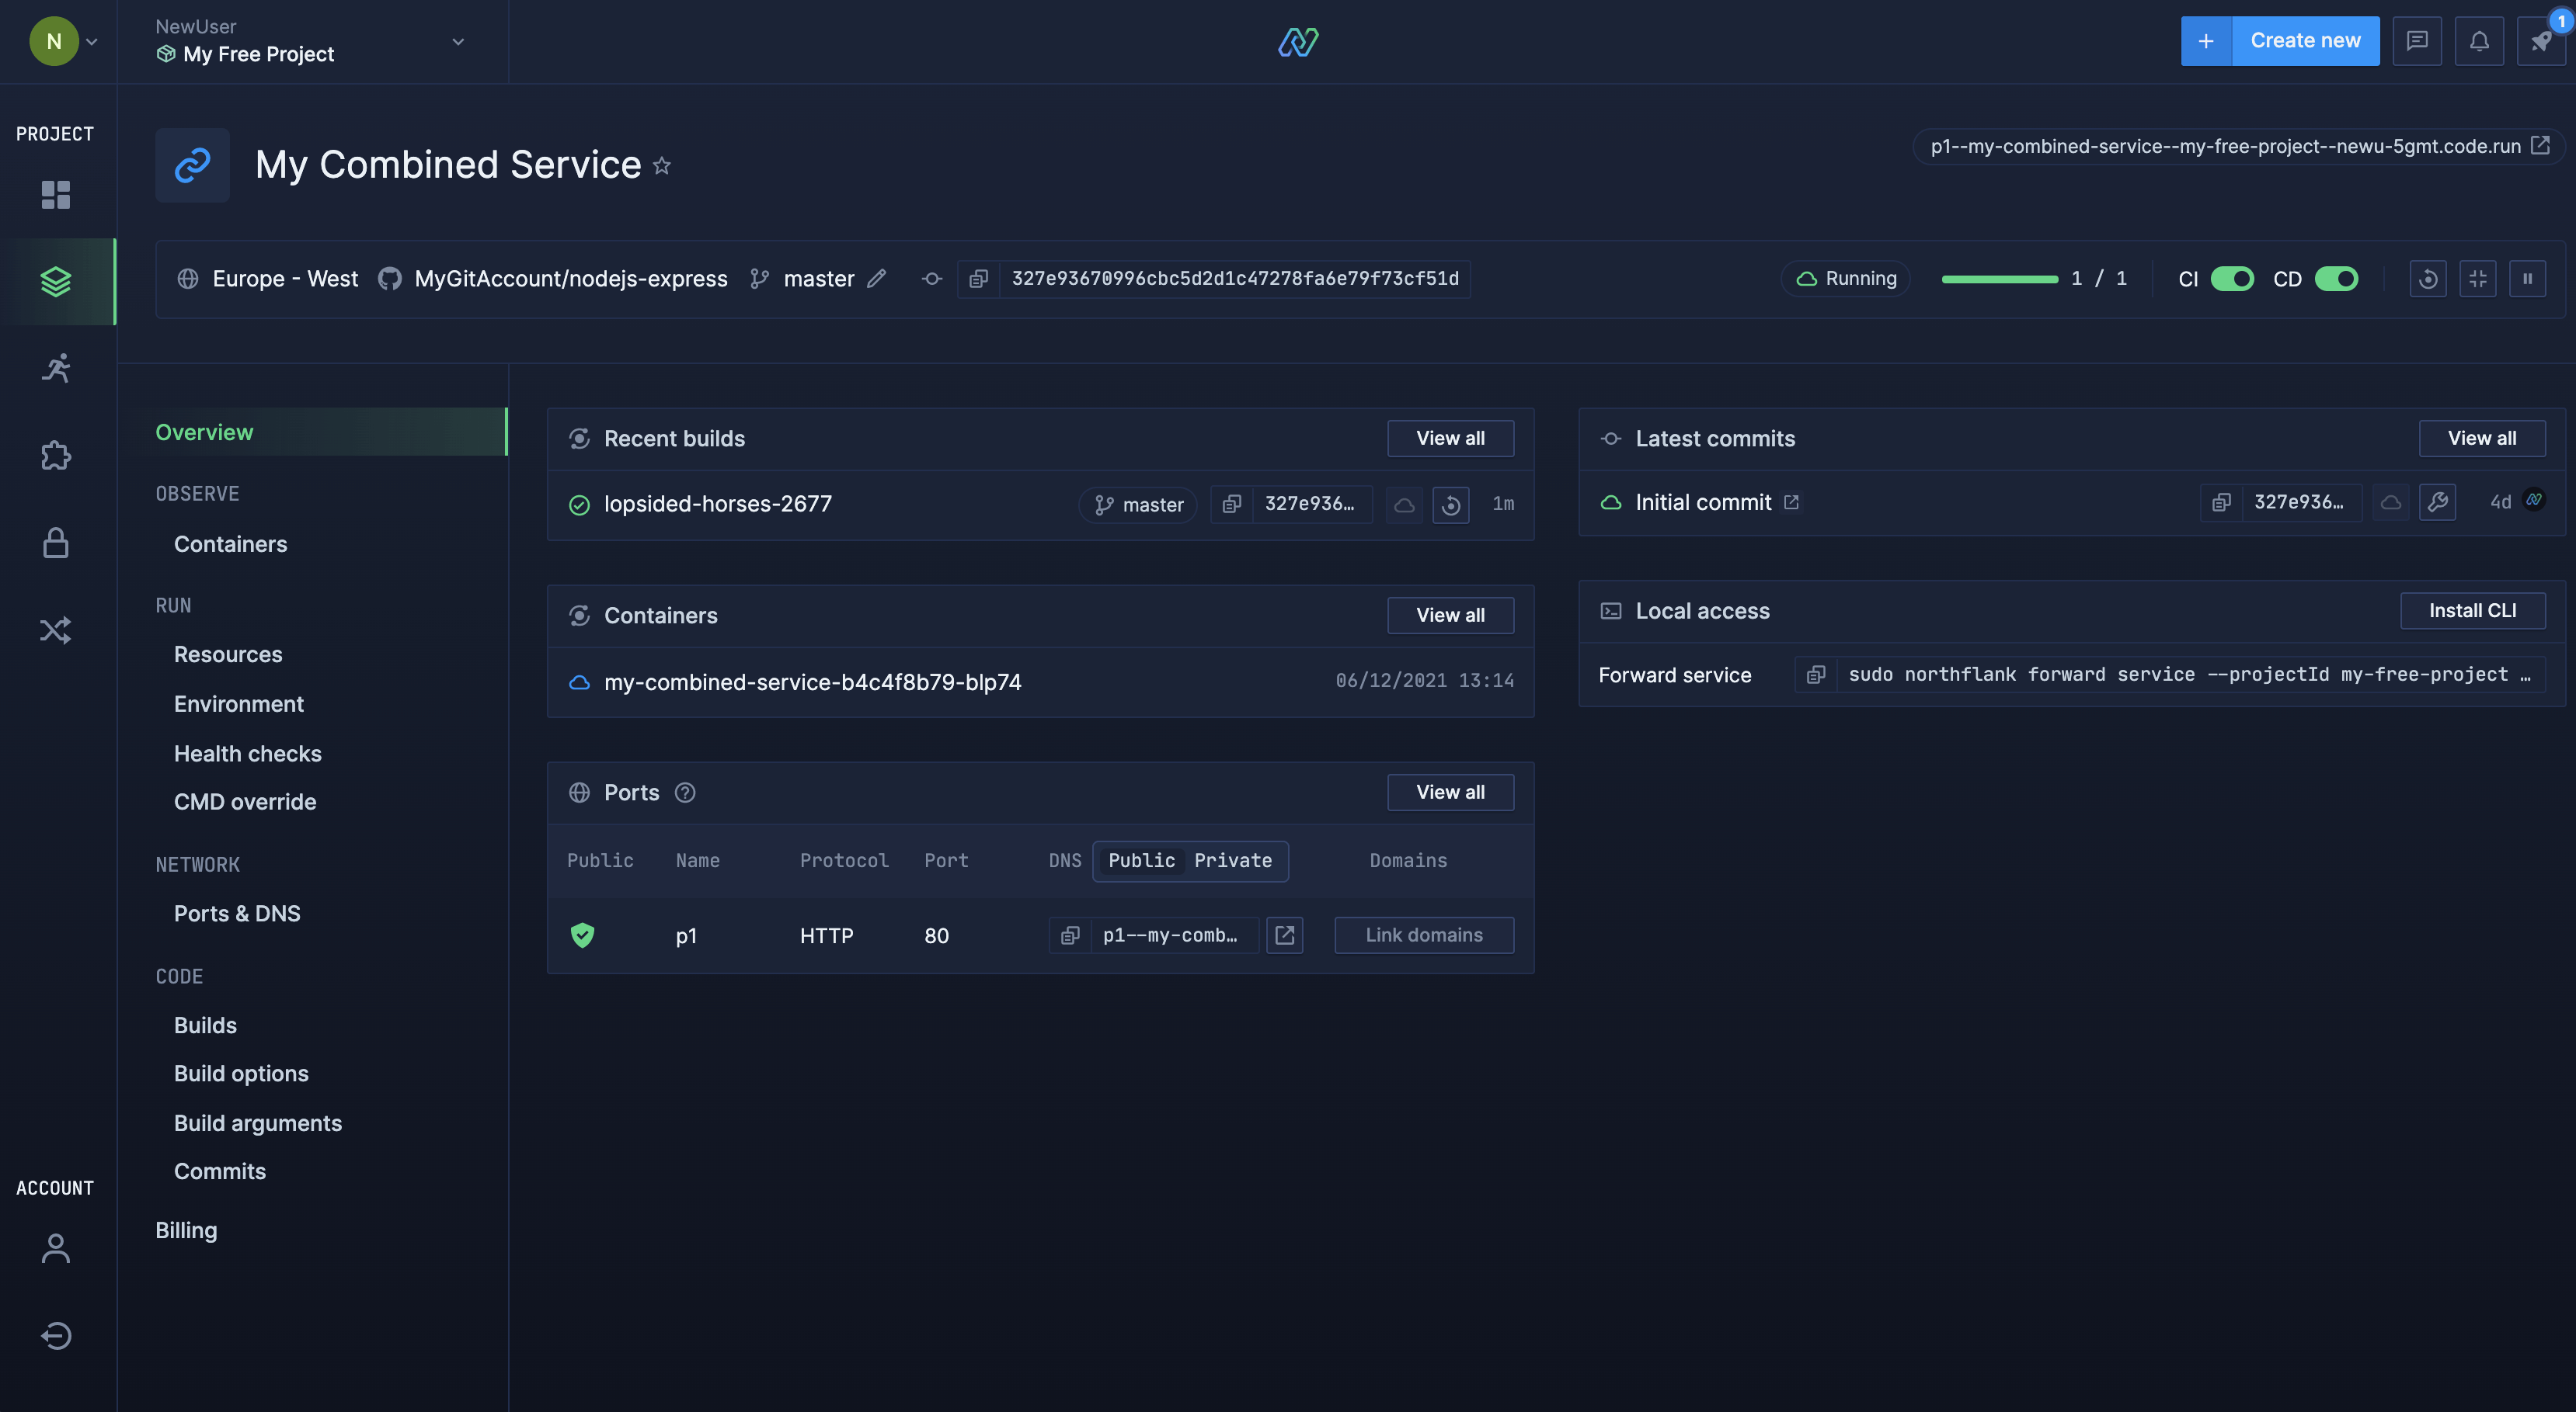
Task: Click the scale service icon in header
Action: (x=2478, y=279)
